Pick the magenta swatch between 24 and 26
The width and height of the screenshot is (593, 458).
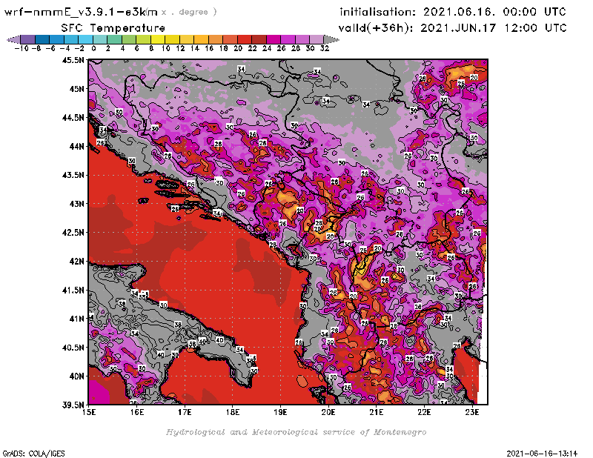pyautogui.click(x=274, y=39)
